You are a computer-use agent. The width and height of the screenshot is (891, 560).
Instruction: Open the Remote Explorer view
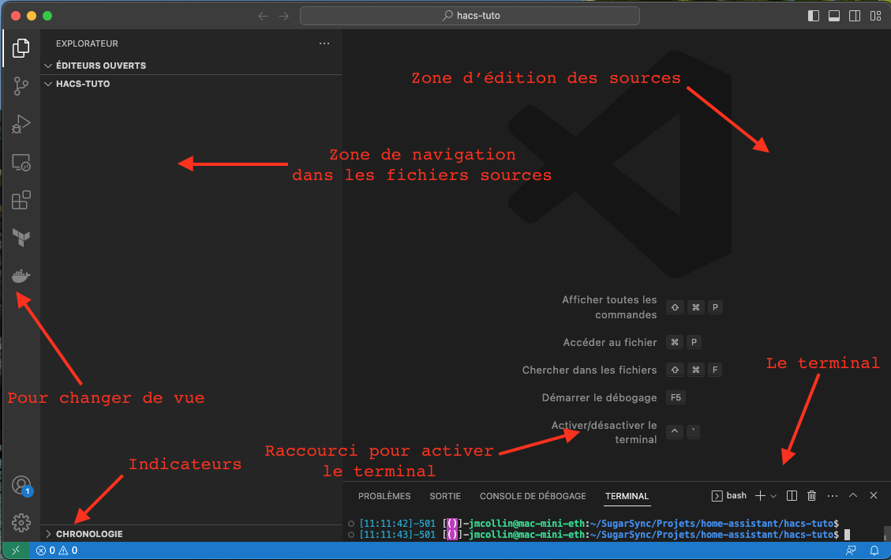tap(21, 163)
